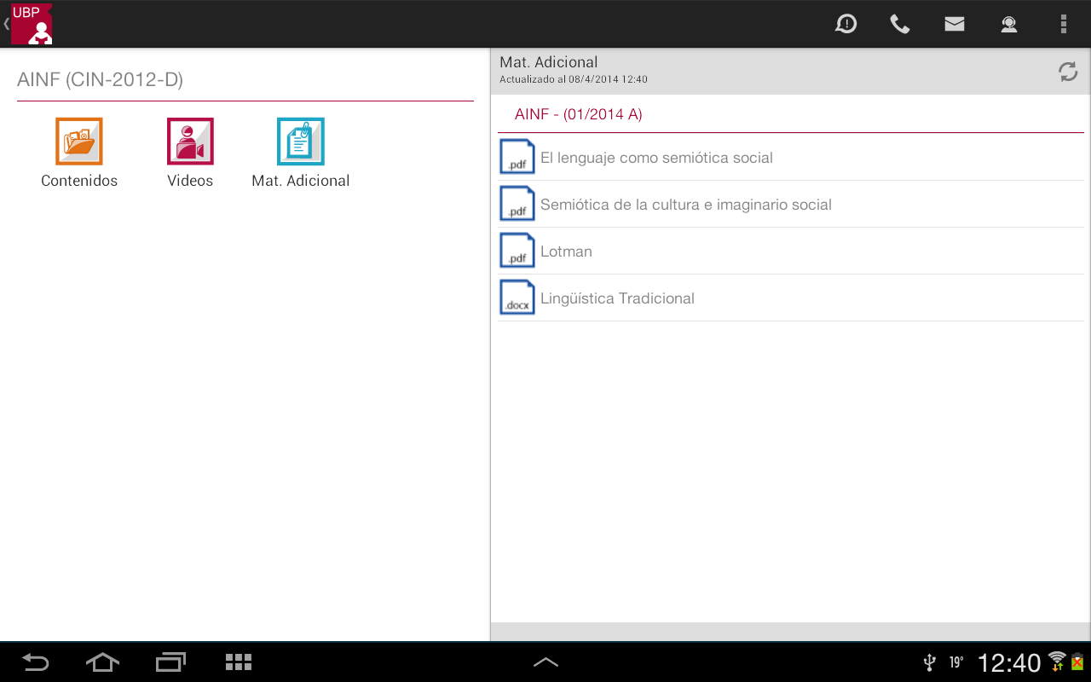Open the Videos section icon
The height and width of the screenshot is (682, 1091).
(x=190, y=142)
